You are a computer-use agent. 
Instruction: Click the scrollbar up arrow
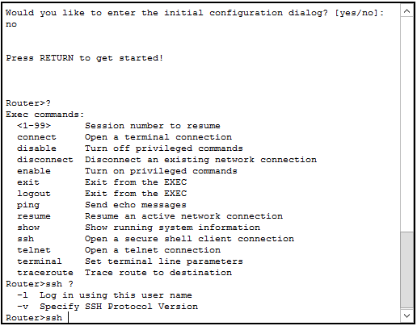click(406, 11)
